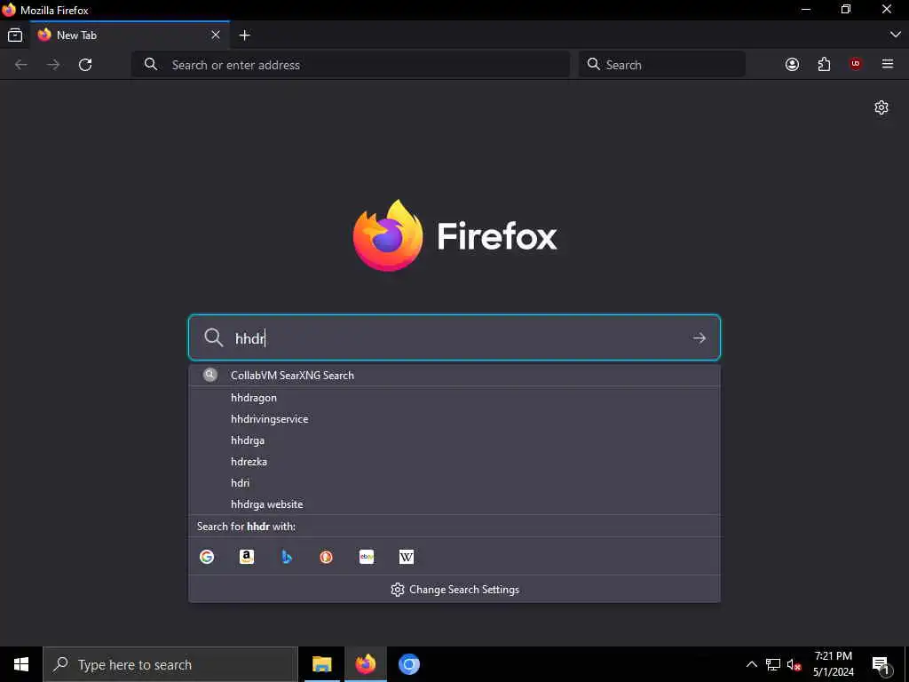Click the magnifier icon in new tab search box

[x=214, y=337]
